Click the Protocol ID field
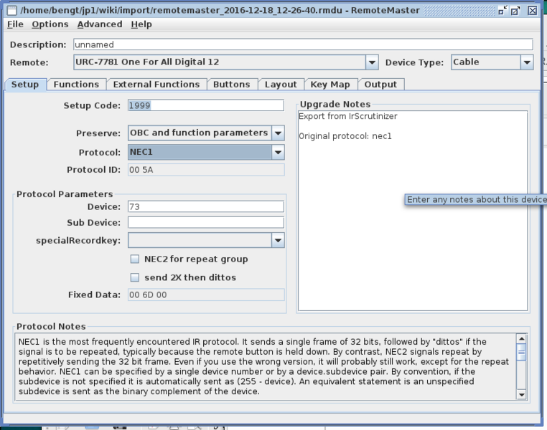The image size is (547, 430). click(206, 170)
